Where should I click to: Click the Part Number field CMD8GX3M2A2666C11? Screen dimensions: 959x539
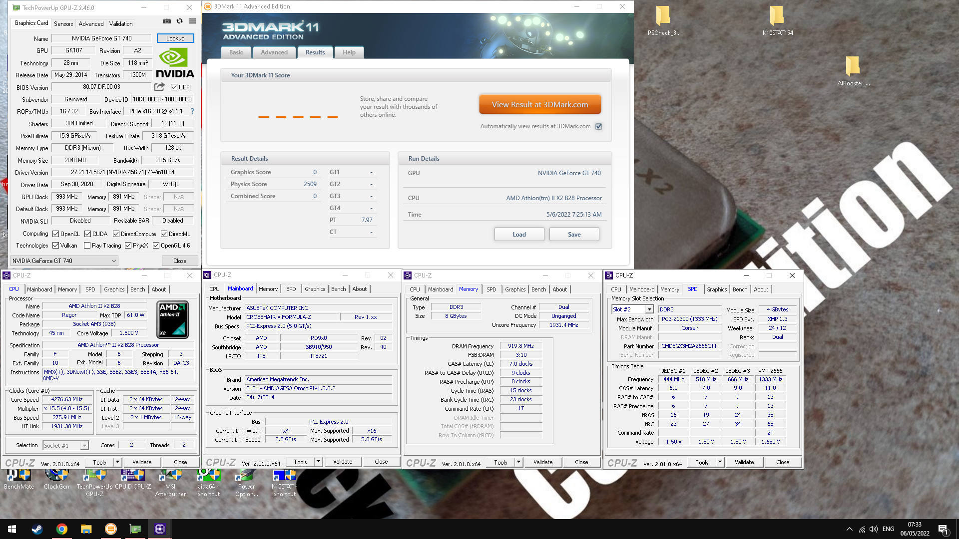click(689, 346)
